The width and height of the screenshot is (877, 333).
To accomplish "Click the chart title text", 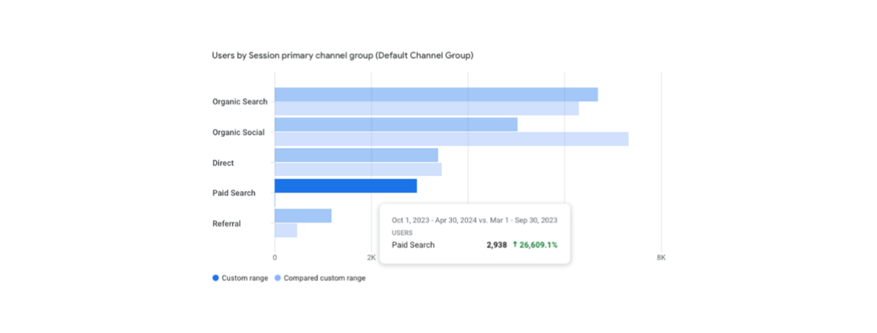I will tap(342, 55).
